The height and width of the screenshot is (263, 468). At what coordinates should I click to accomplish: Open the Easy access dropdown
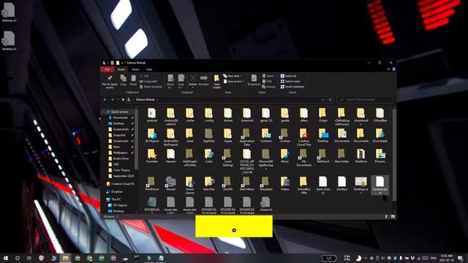coord(234,81)
